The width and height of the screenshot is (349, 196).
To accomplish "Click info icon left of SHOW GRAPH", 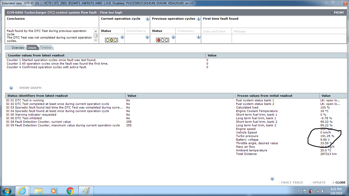I will coord(11,88).
